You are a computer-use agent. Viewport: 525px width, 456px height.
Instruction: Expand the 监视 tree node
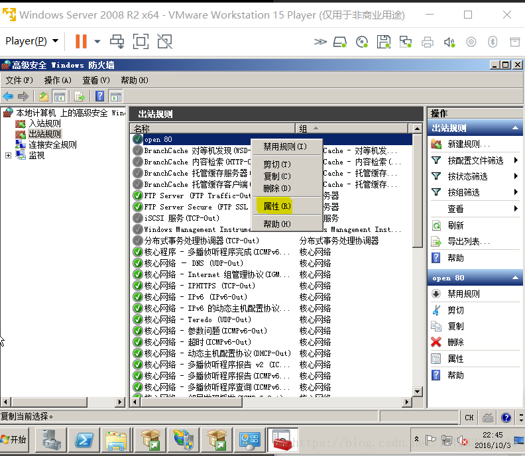click(x=8, y=155)
